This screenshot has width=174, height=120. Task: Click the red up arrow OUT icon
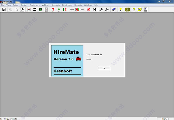click(x=53, y=10)
